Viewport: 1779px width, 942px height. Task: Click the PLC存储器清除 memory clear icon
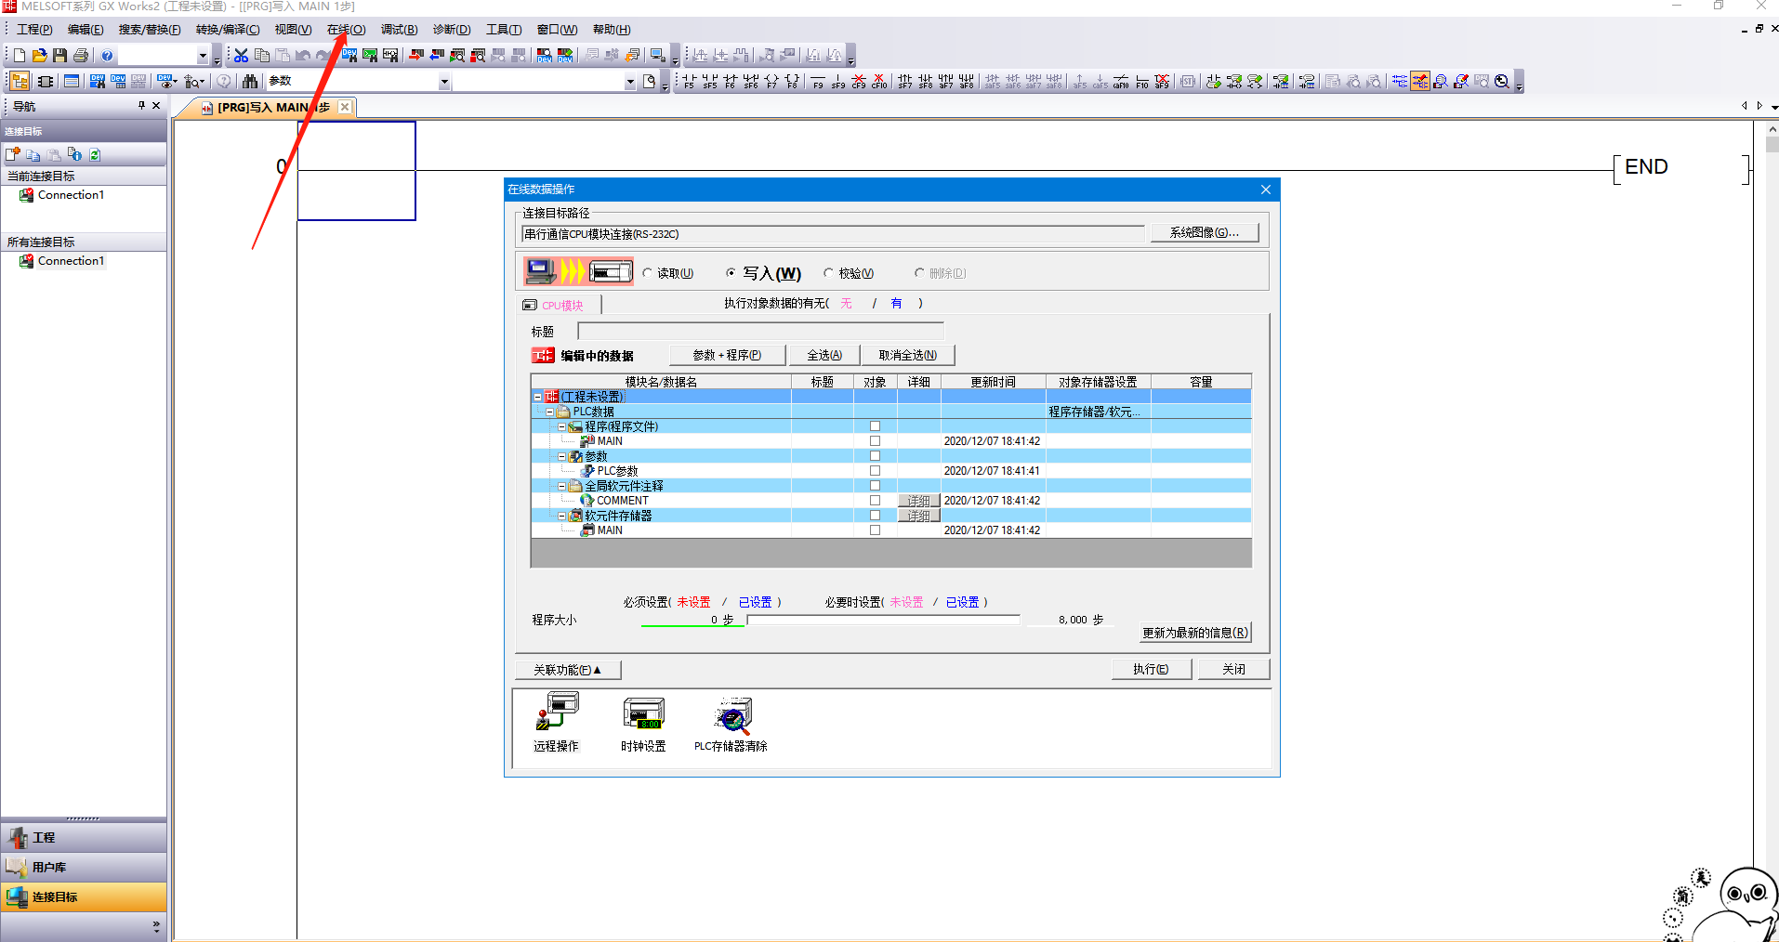(x=731, y=713)
